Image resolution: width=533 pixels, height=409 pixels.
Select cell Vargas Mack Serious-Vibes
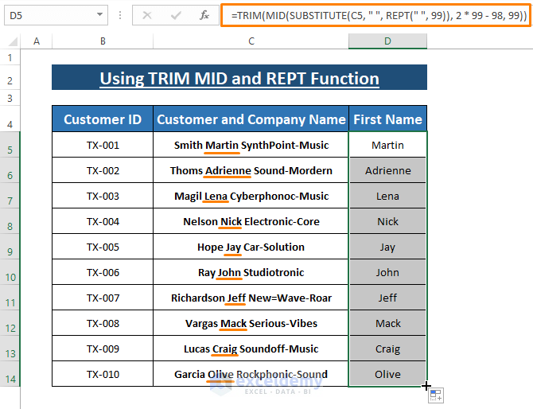251,323
